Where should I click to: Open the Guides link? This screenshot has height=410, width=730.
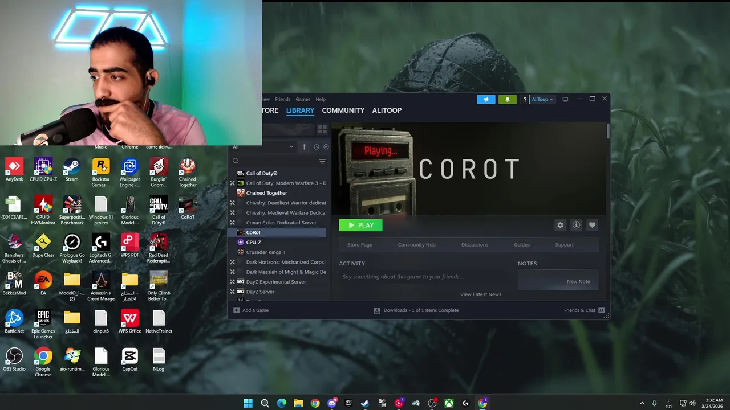click(x=521, y=245)
